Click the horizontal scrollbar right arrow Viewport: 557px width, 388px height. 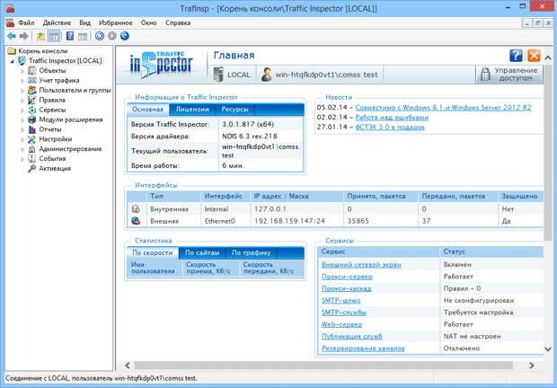[x=532, y=366]
